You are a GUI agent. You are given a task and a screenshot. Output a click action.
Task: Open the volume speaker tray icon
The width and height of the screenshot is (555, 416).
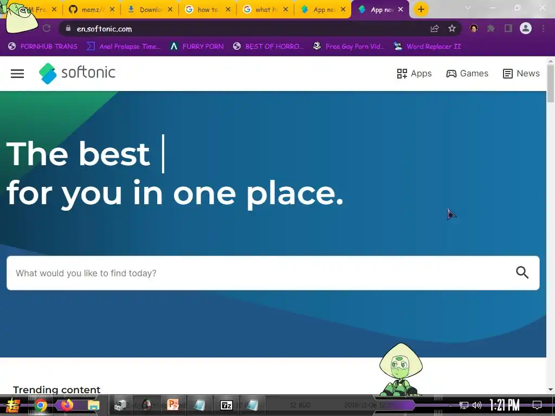pyautogui.click(x=477, y=405)
